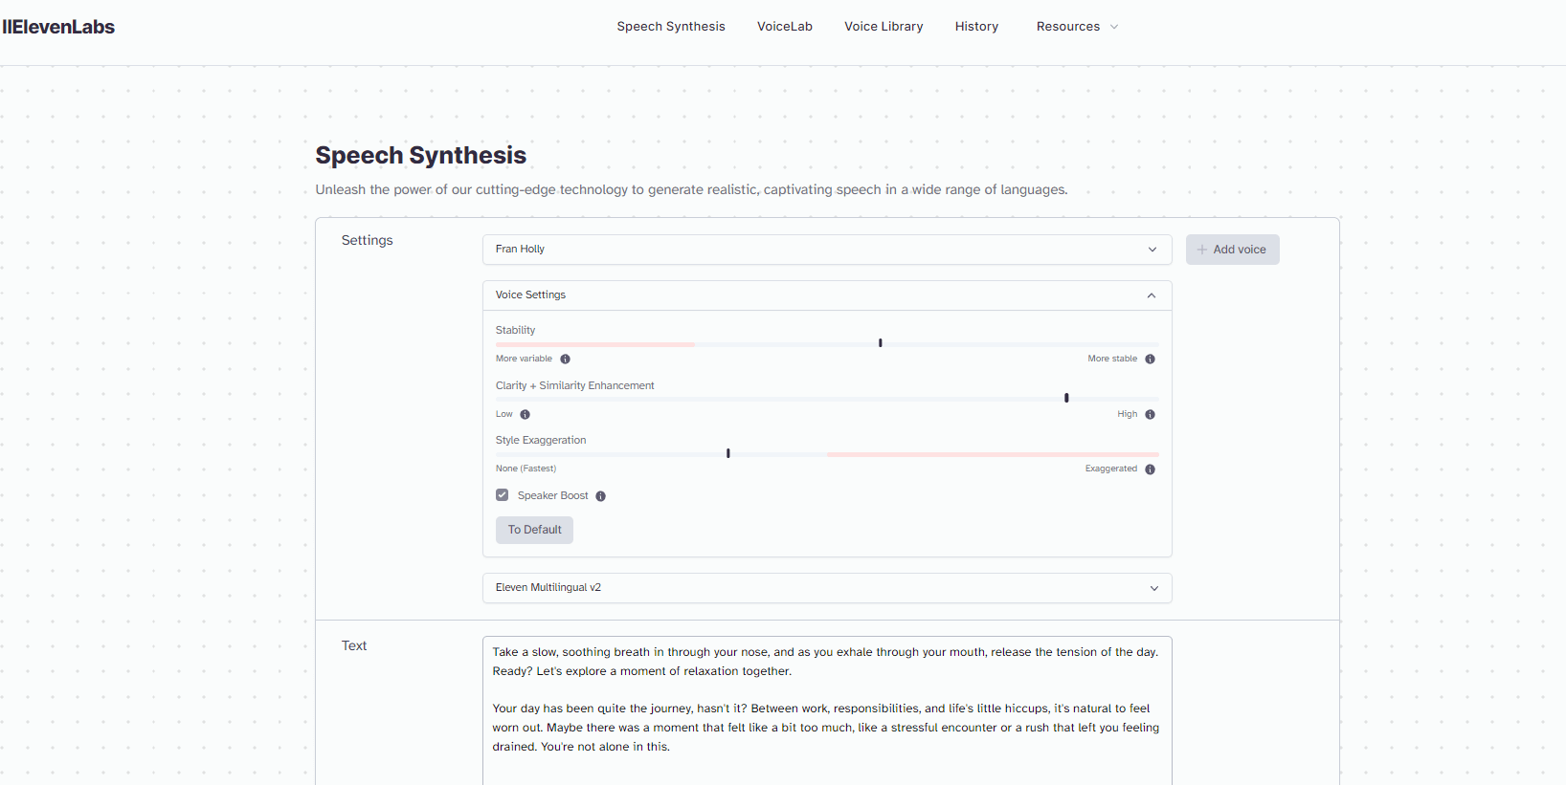This screenshot has height=785, width=1566.
Task: Click the Stability slider handle
Action: click(881, 342)
